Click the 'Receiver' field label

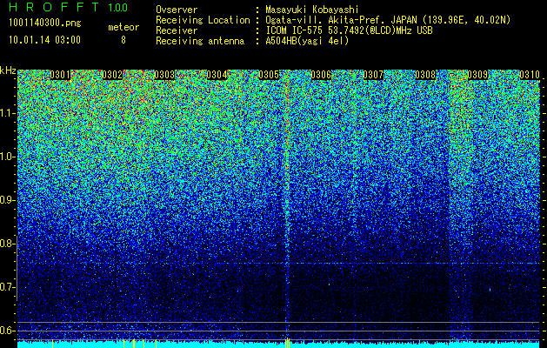coord(177,30)
